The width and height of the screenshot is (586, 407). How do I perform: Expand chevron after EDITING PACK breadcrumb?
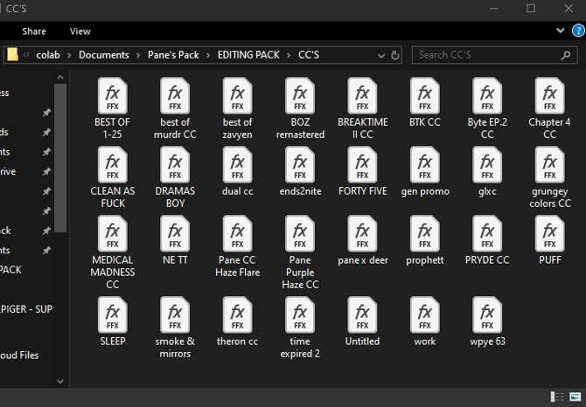(289, 56)
